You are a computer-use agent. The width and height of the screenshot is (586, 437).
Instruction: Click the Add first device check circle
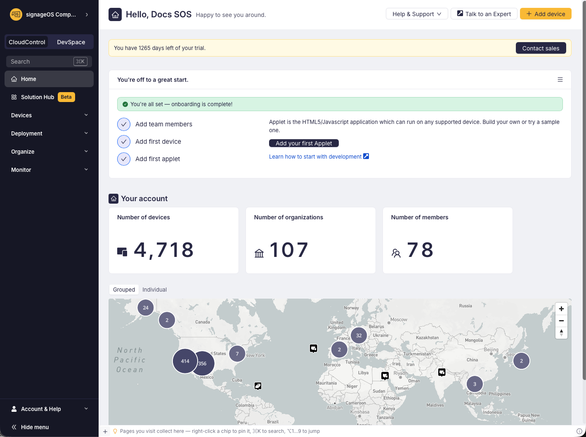pyautogui.click(x=124, y=142)
